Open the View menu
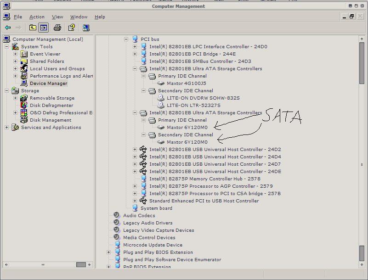The width and height of the screenshot is (368, 280). (x=57, y=17)
